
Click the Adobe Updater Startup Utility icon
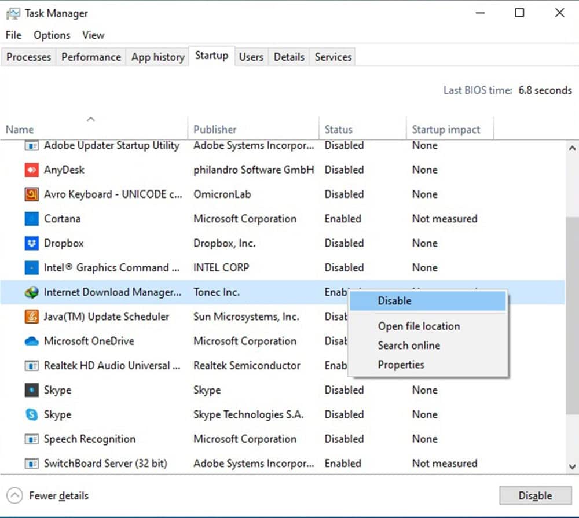[x=31, y=145]
